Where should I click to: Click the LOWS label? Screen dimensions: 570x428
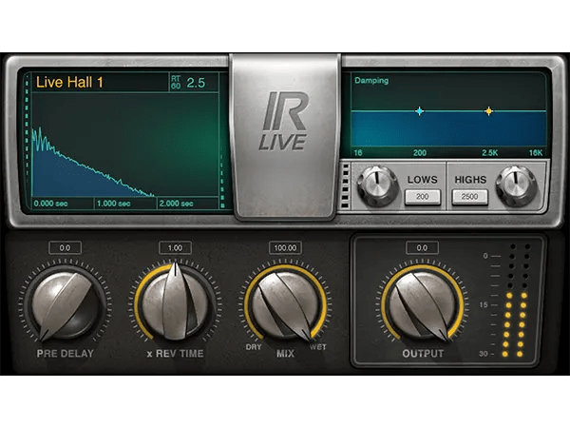click(423, 180)
